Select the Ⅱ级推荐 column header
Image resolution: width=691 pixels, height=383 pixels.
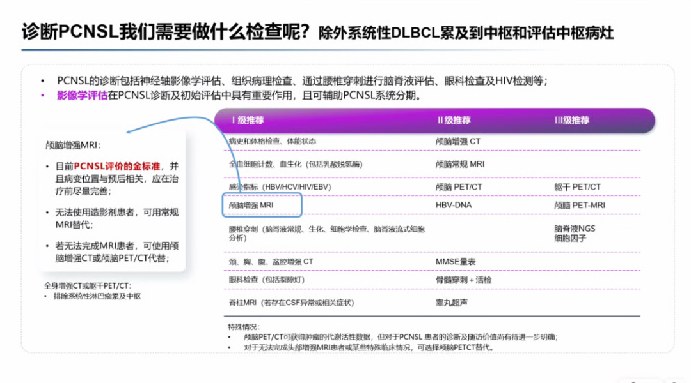click(454, 120)
